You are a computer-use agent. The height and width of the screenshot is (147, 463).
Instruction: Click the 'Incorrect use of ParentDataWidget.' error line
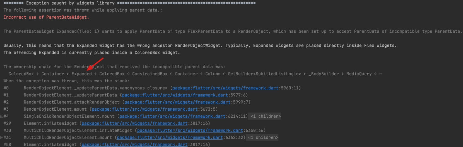46,17
